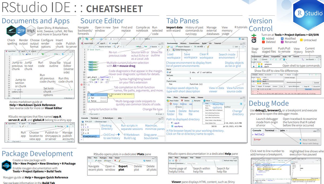Select the snippet 'for' autocomplete suggestion

pyautogui.click(x=97, y=95)
